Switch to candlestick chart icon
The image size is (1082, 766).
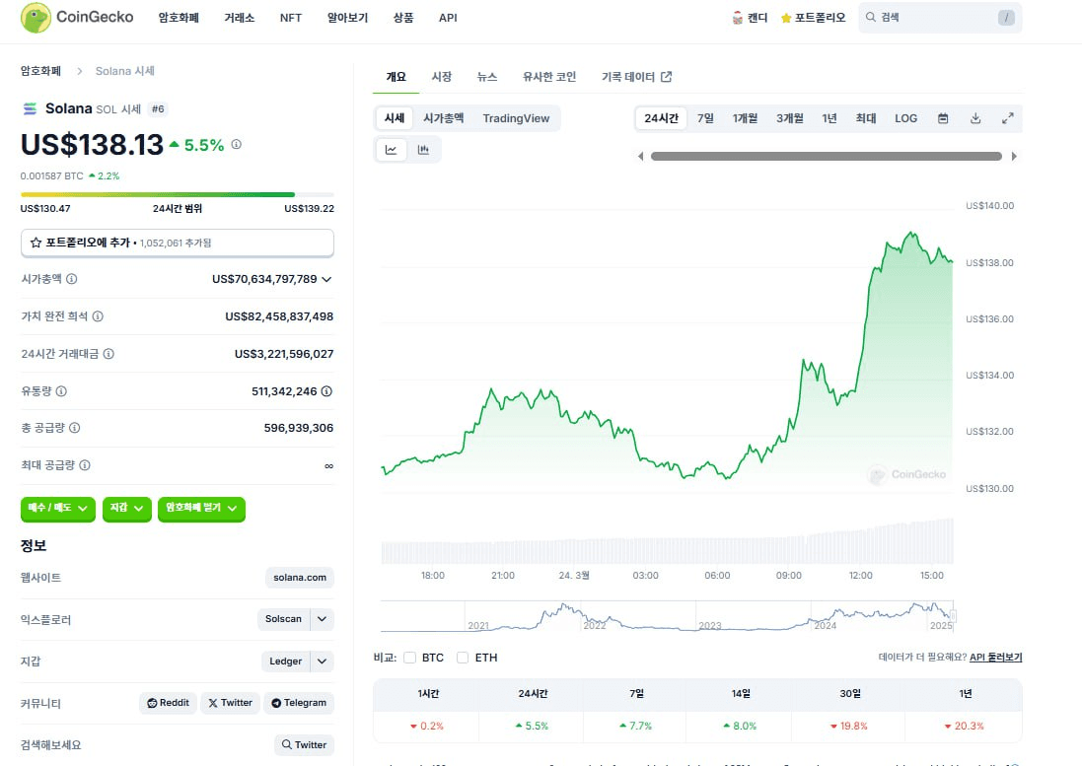coord(423,150)
